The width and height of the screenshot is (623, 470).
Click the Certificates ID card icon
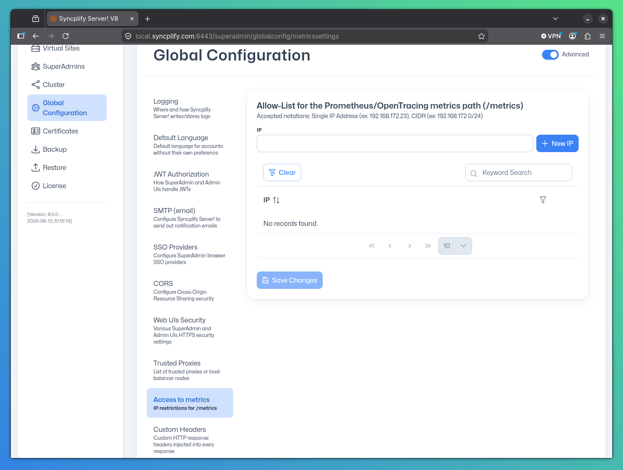[x=36, y=131]
